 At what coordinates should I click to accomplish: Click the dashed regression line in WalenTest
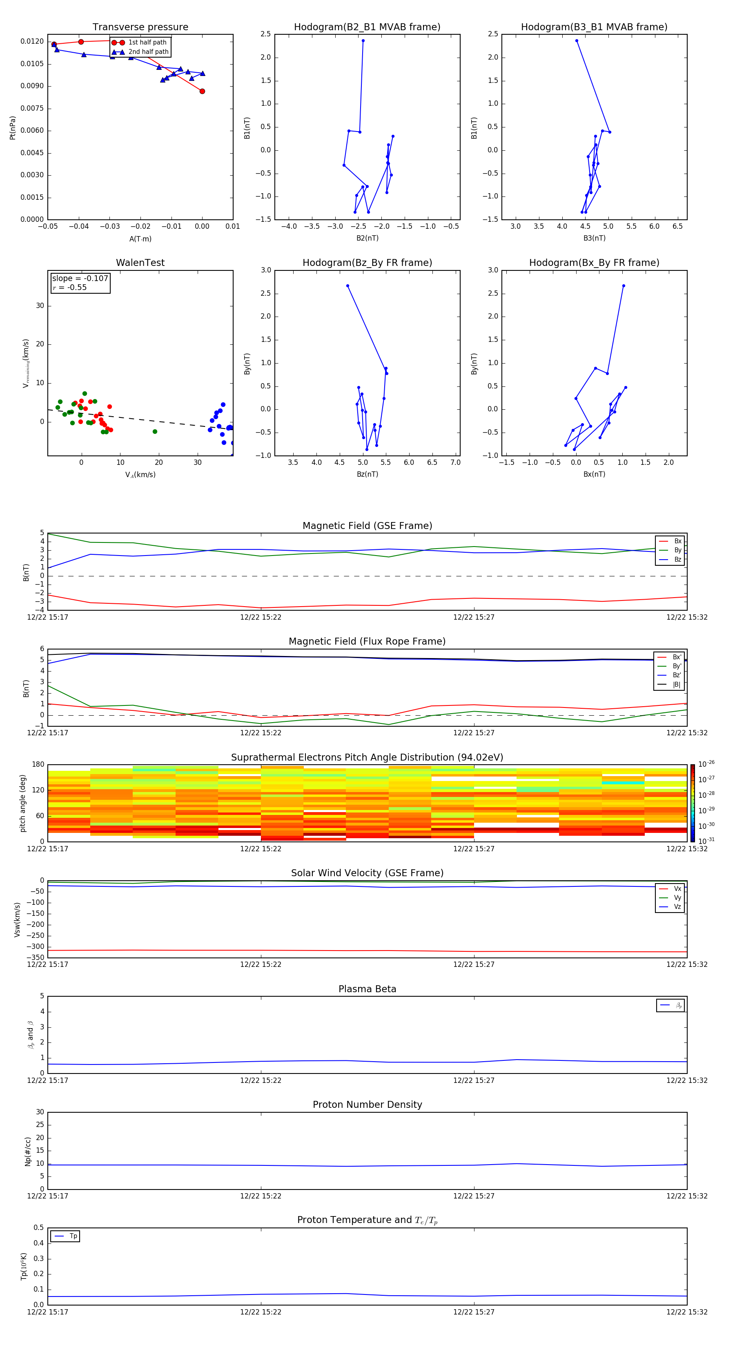(140, 419)
